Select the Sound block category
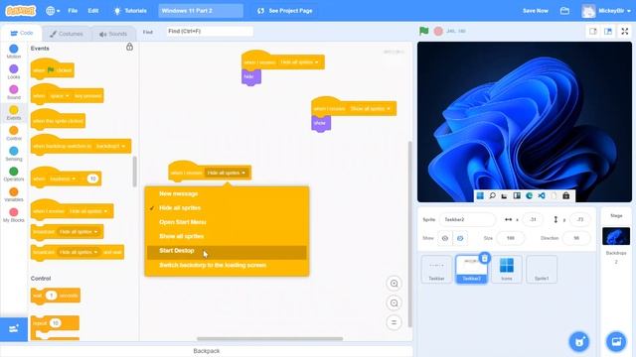The height and width of the screenshot is (357, 636). [x=14, y=92]
